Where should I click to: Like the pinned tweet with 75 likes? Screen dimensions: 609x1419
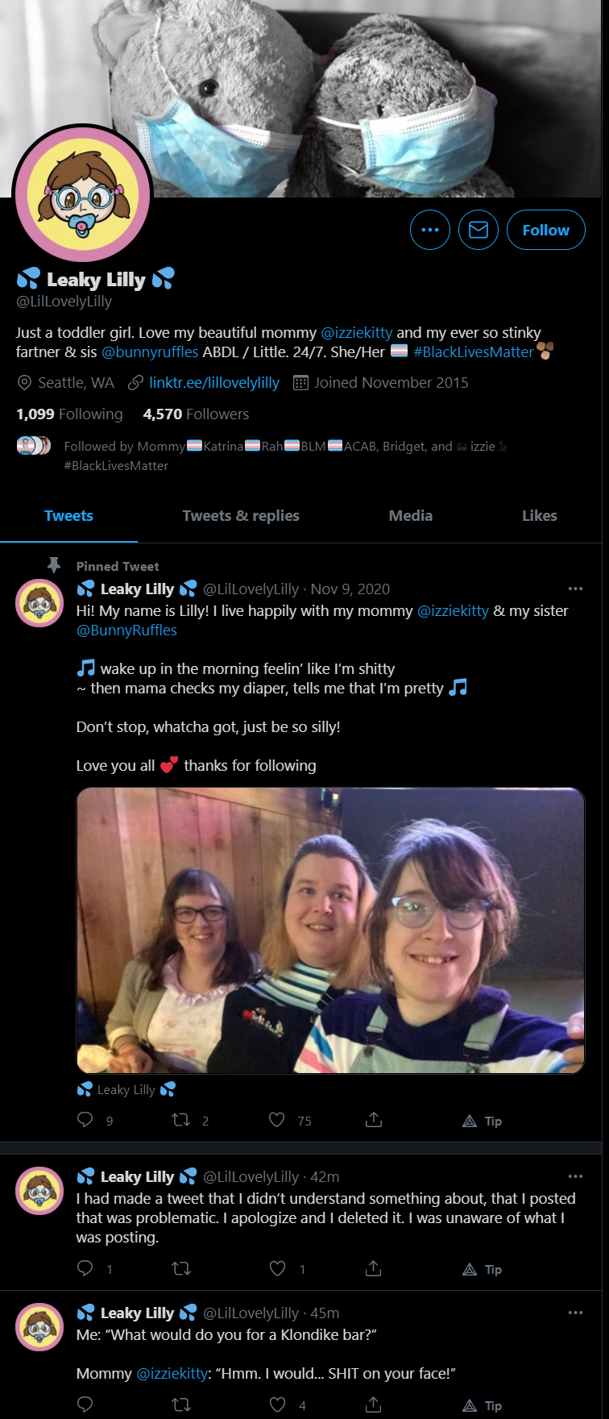tap(277, 1120)
